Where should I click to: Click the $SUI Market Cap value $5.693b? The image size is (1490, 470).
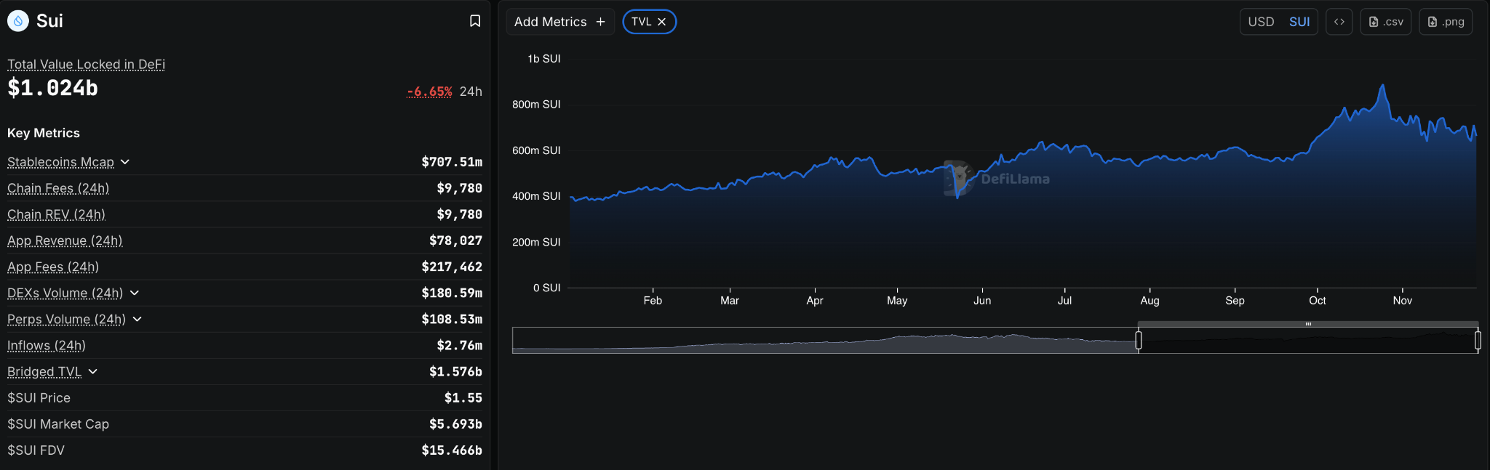[x=455, y=424]
